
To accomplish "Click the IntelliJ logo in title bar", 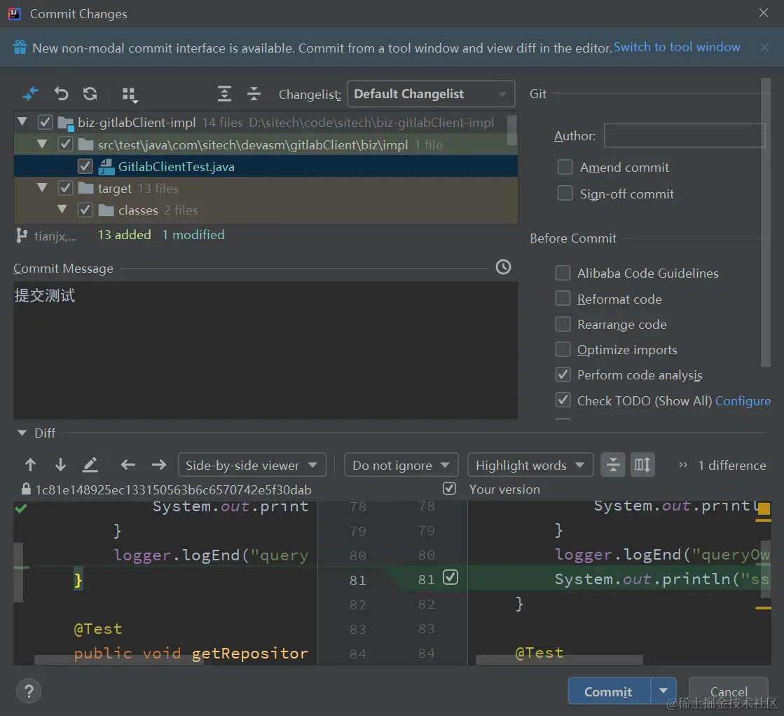I will 15,13.
